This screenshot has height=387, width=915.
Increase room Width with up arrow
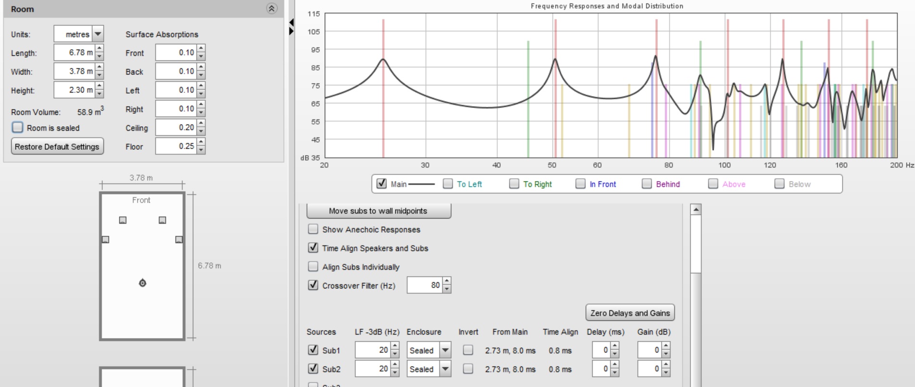coord(99,67)
